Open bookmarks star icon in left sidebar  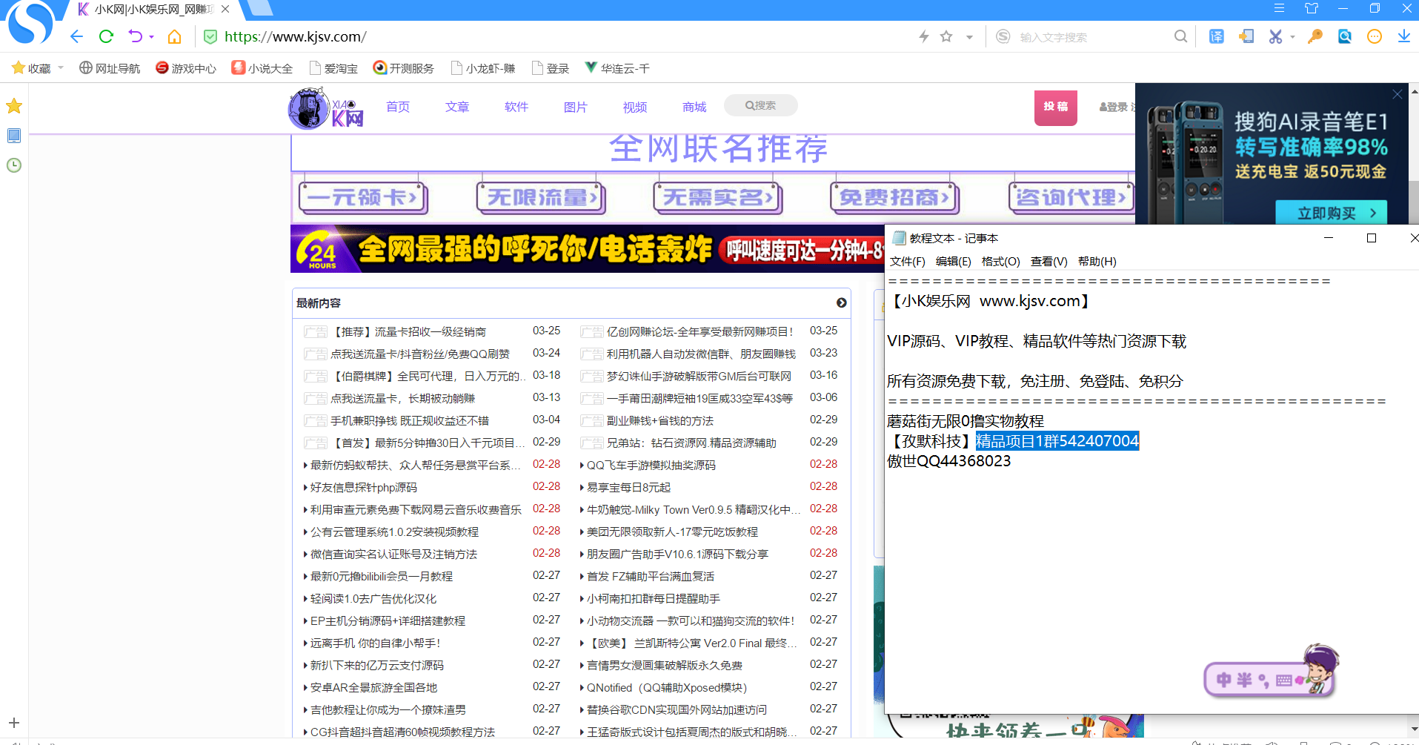pos(13,106)
